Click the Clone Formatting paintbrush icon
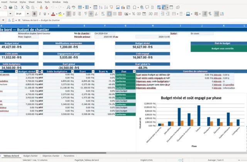247x162 pixels. pyautogui.click(x=41, y=7)
